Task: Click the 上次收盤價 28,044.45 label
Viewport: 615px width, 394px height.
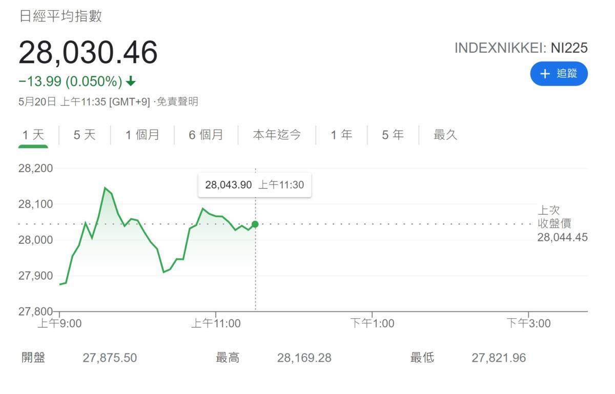Action: 562,224
